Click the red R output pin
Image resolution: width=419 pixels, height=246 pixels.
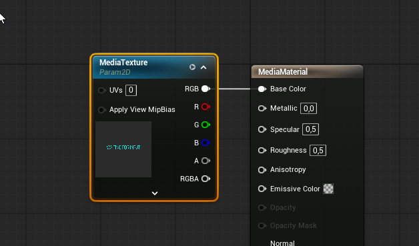205,107
